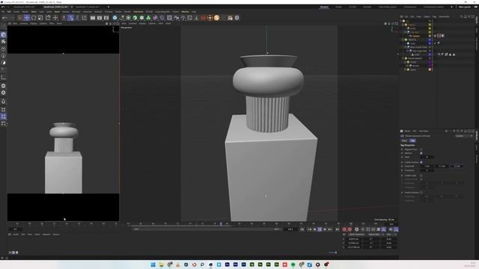Click New Layouts button at top right

(x=465, y=7)
